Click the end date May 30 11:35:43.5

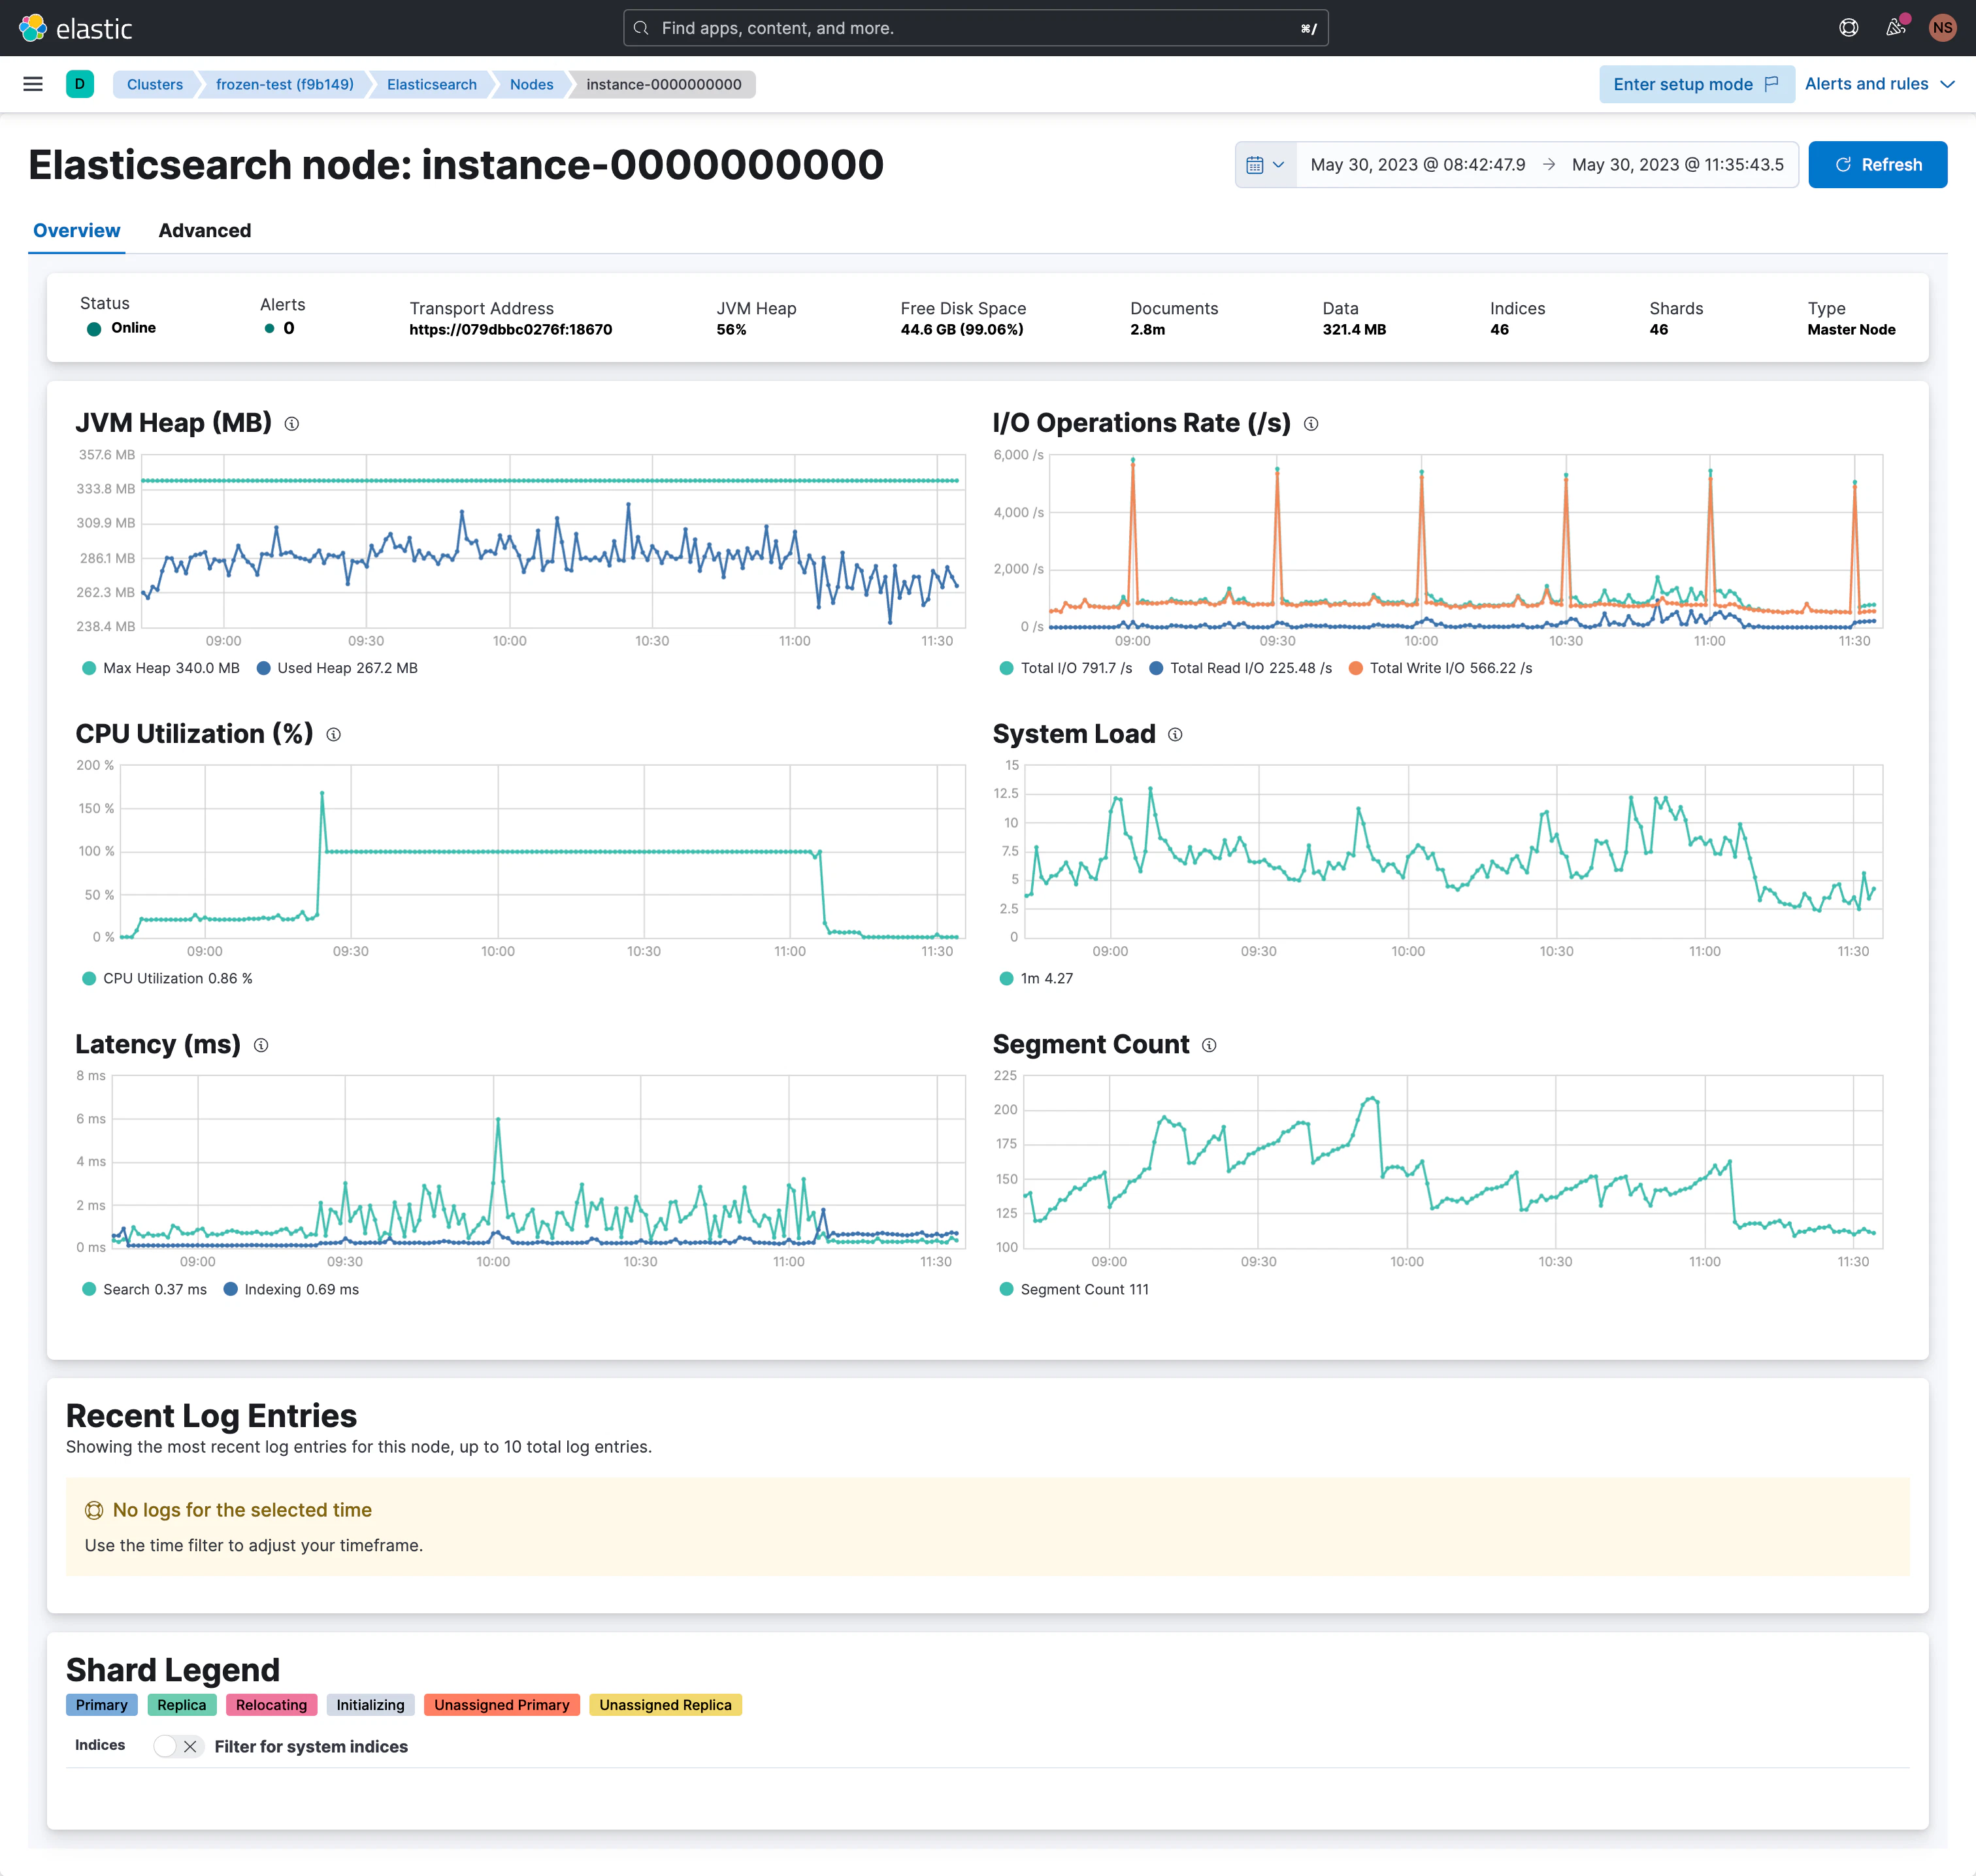coord(1678,165)
